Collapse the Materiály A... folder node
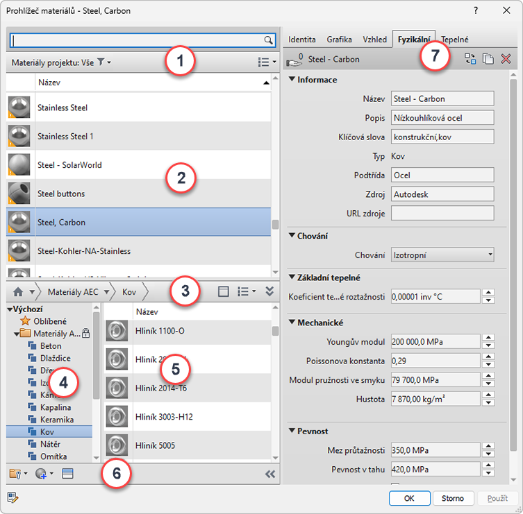Screen dimensions: 523x514 pyautogui.click(x=17, y=334)
